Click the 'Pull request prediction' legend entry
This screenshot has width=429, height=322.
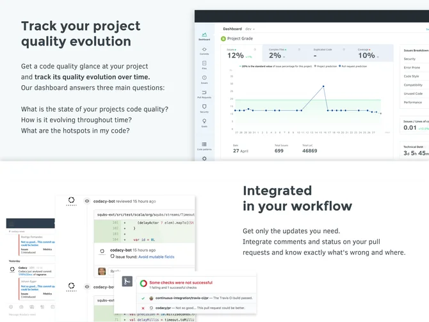pos(353,66)
